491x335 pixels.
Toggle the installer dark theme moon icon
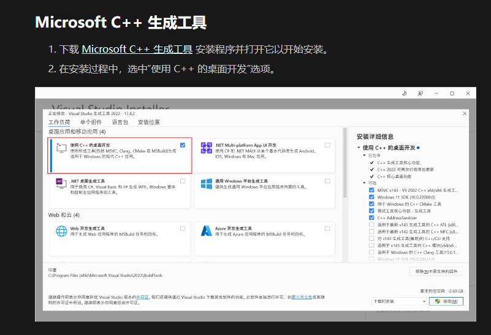coord(404,93)
